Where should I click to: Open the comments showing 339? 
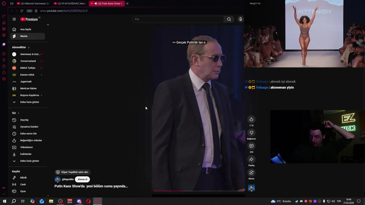[251, 146]
